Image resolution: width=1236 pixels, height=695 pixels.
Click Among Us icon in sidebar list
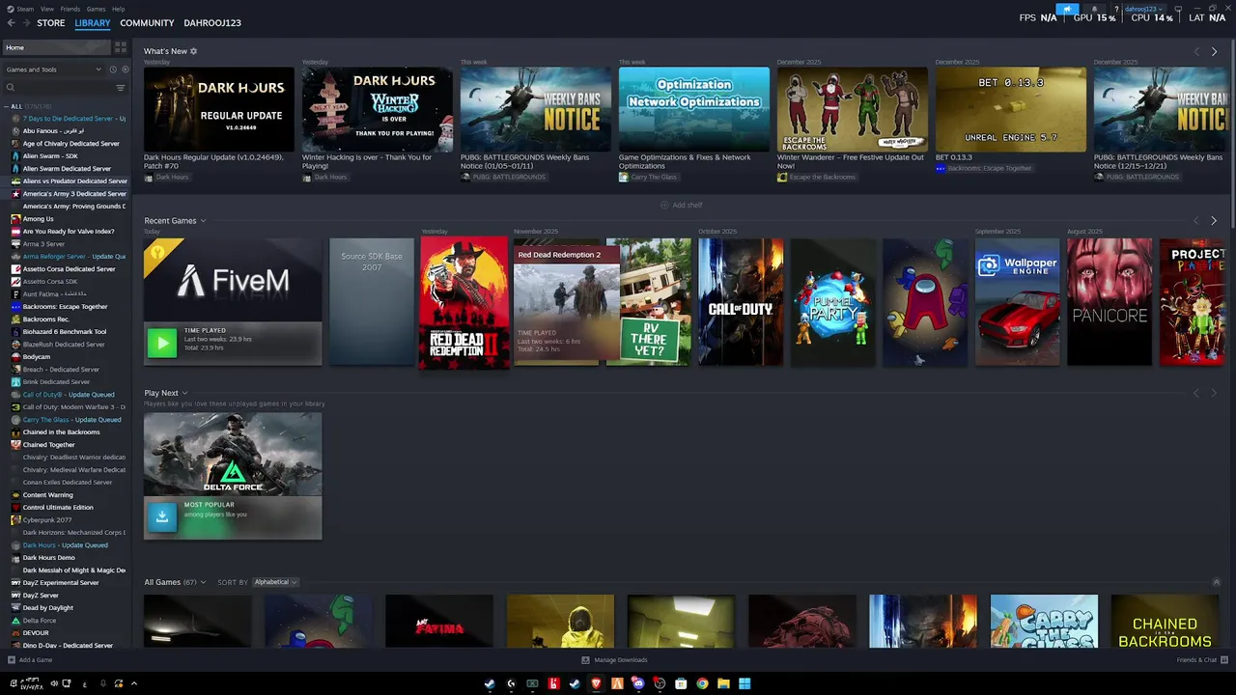[x=15, y=219]
